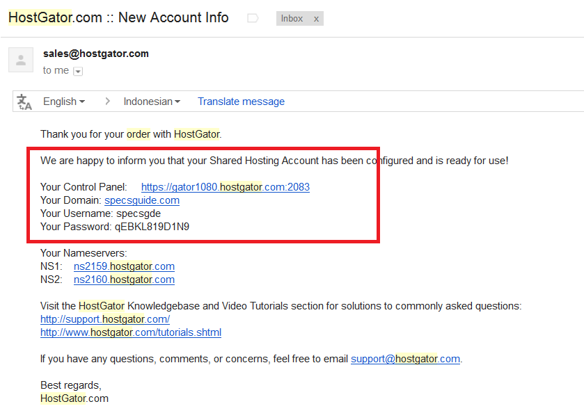Expand recipient details arrow next to 'to me'
The image size is (584, 420).
pyautogui.click(x=78, y=71)
